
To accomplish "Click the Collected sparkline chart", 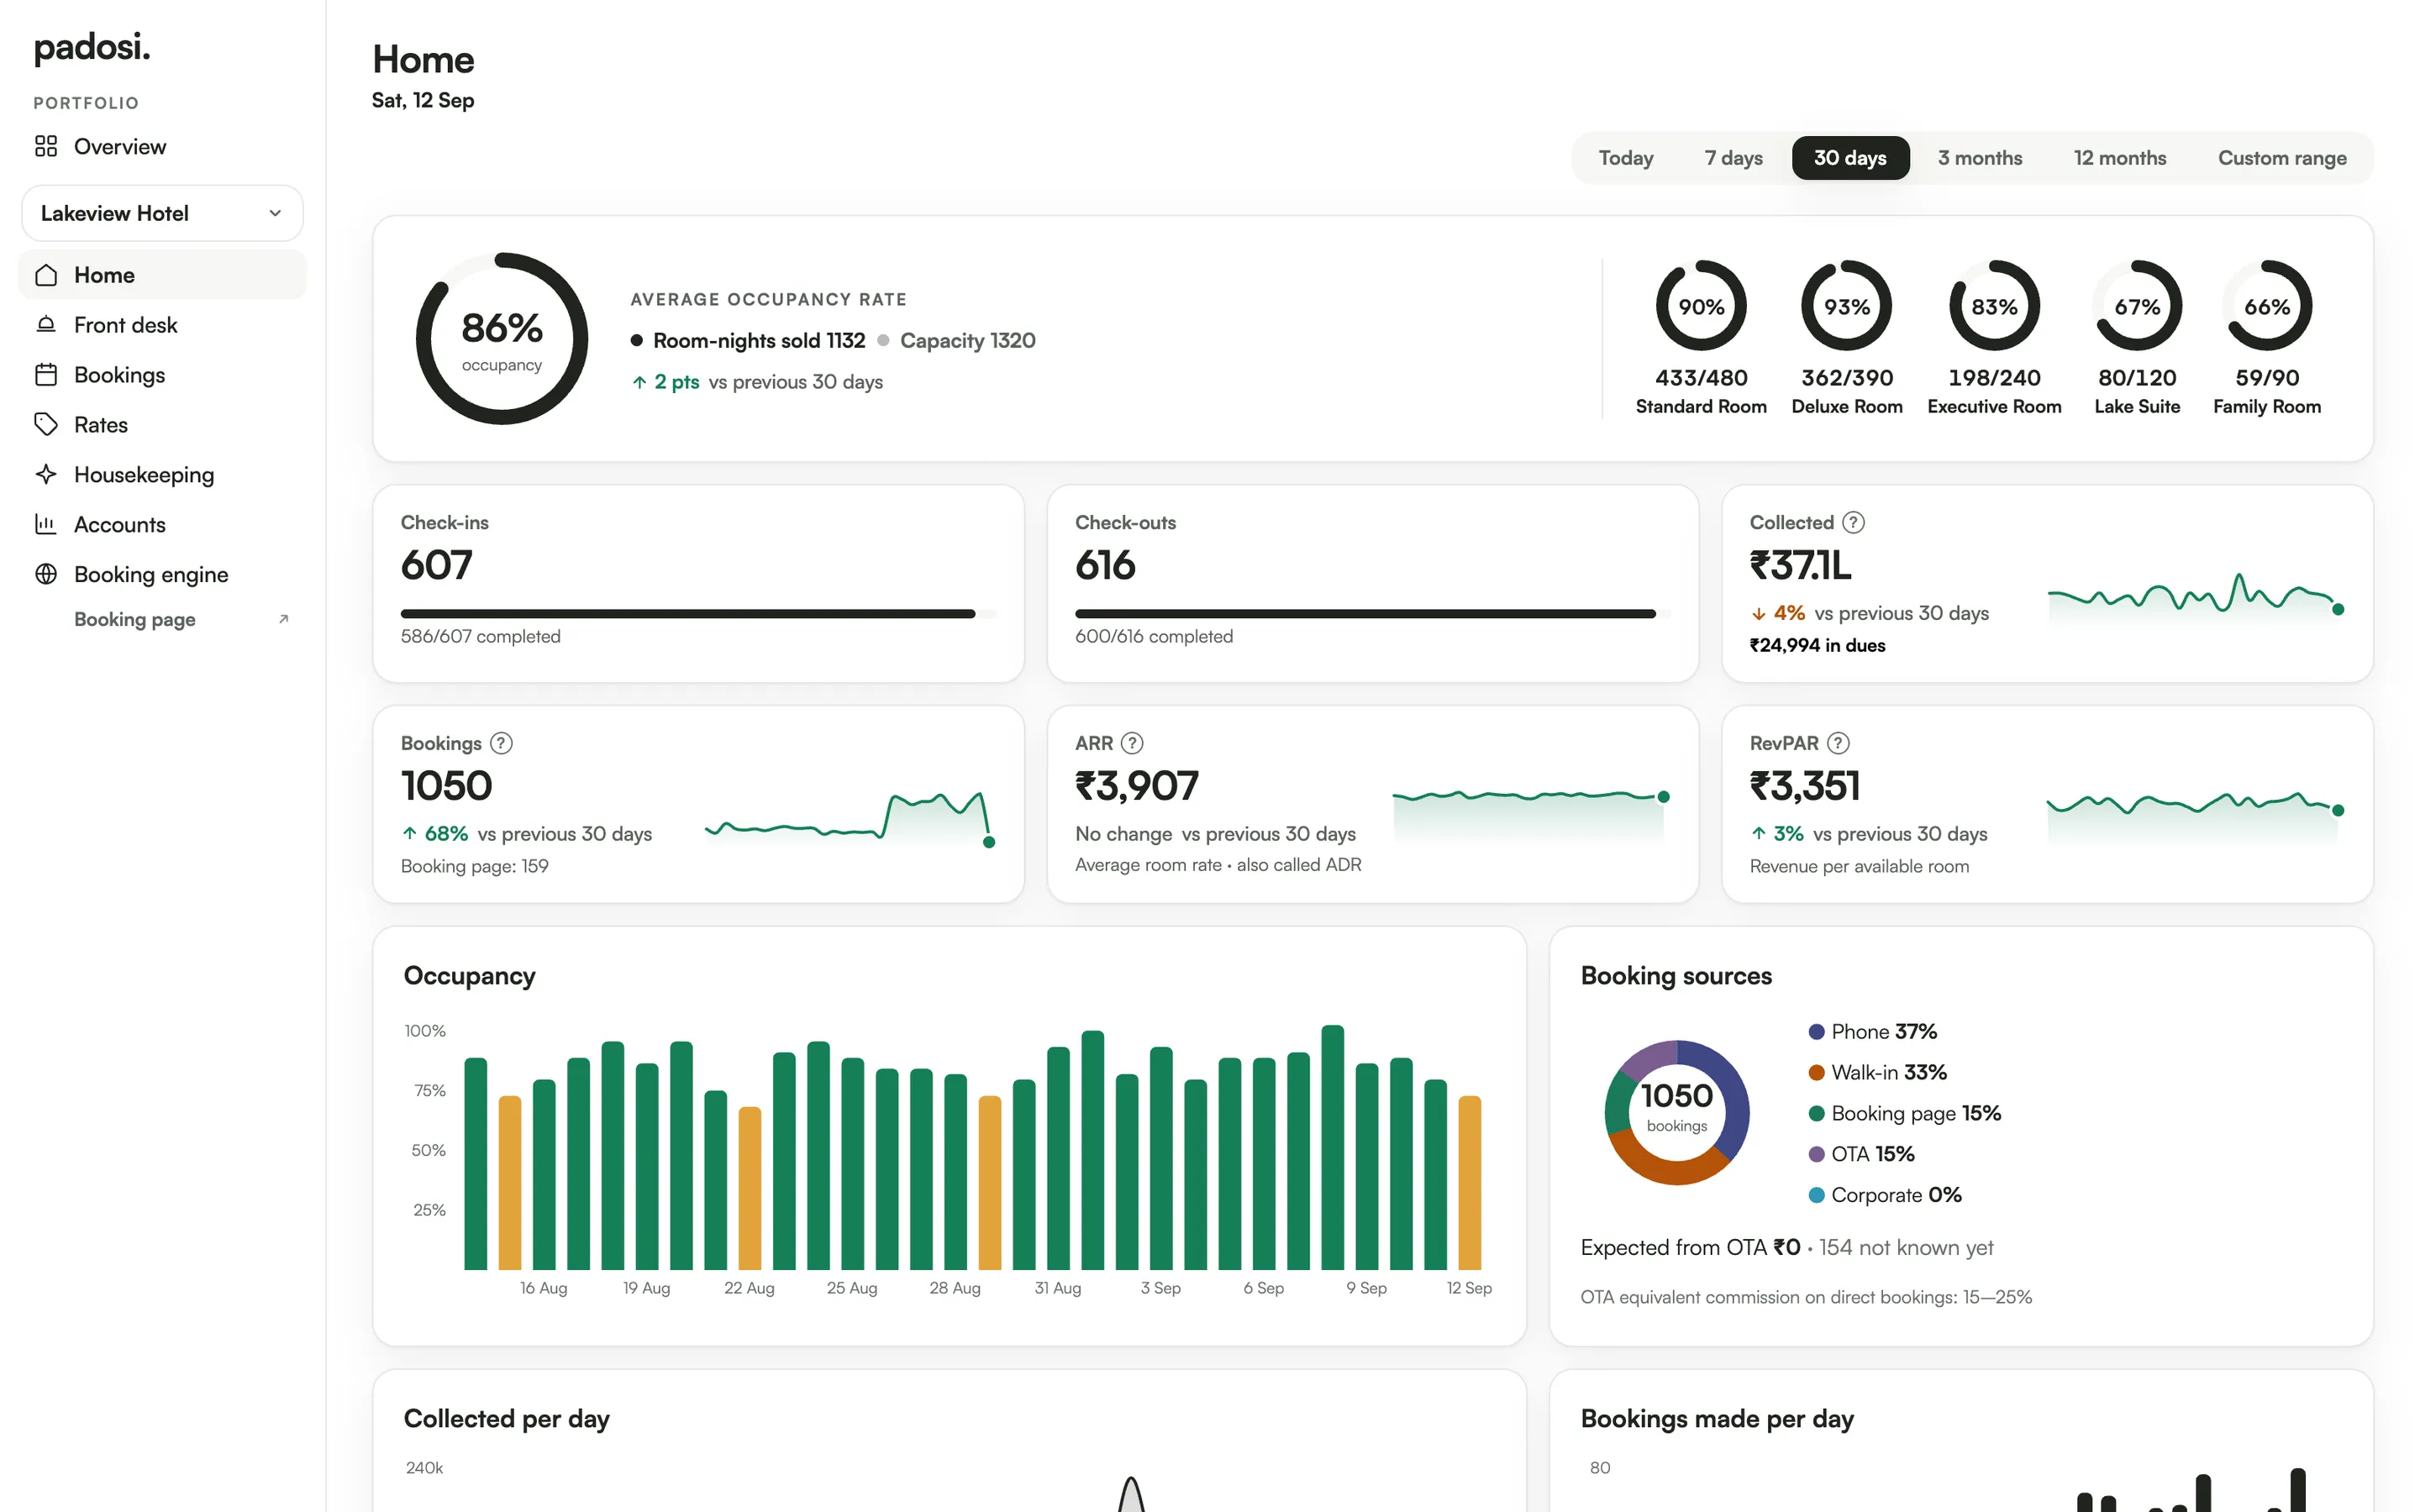I will [x=2196, y=598].
